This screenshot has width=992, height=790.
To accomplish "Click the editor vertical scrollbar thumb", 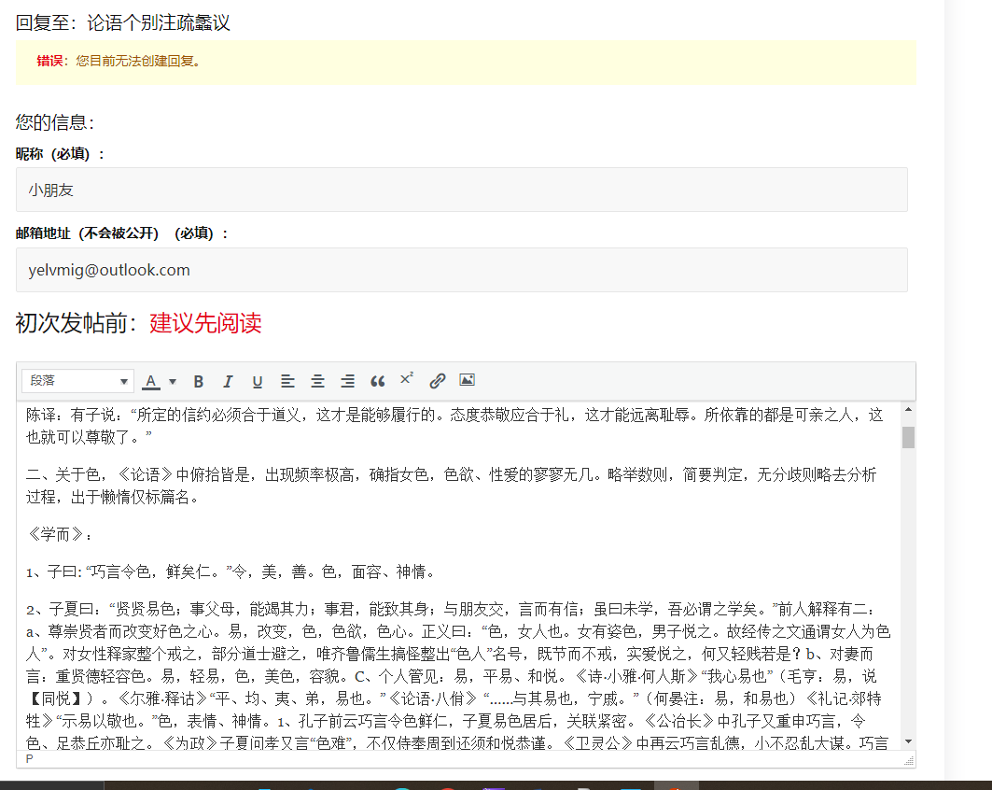I will click(908, 437).
